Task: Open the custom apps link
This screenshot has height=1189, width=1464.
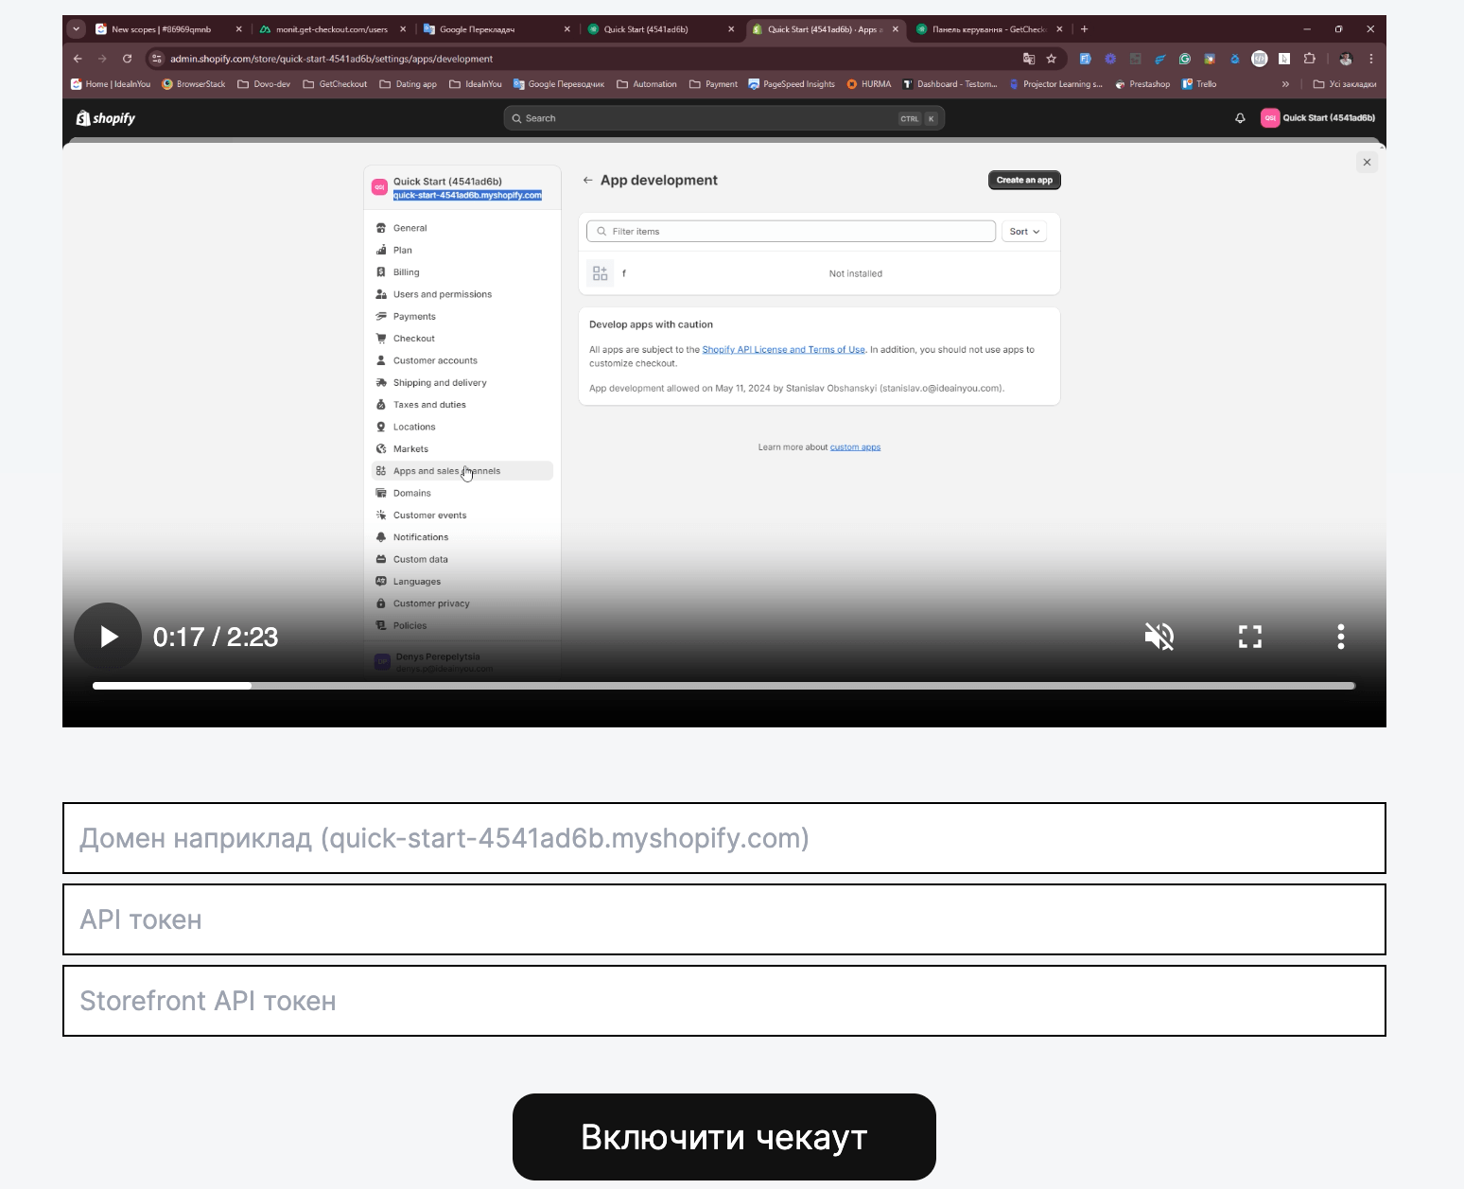Action: (855, 447)
